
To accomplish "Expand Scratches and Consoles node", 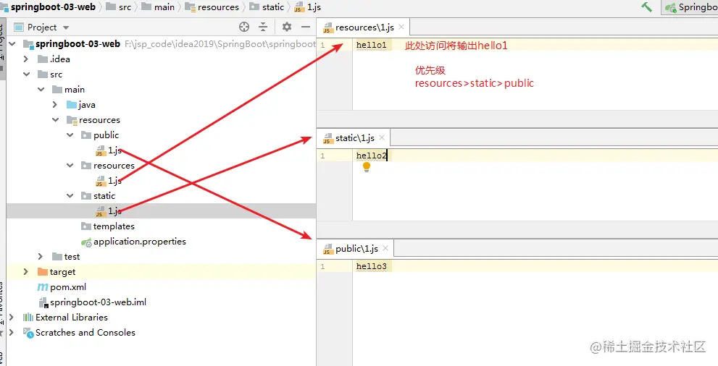I will (x=12, y=332).
